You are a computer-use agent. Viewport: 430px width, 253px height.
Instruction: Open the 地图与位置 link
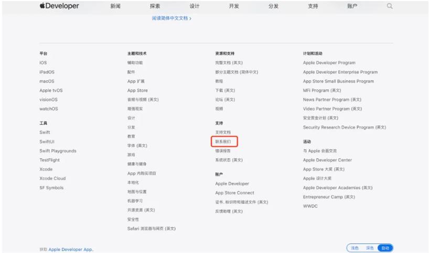(137, 192)
